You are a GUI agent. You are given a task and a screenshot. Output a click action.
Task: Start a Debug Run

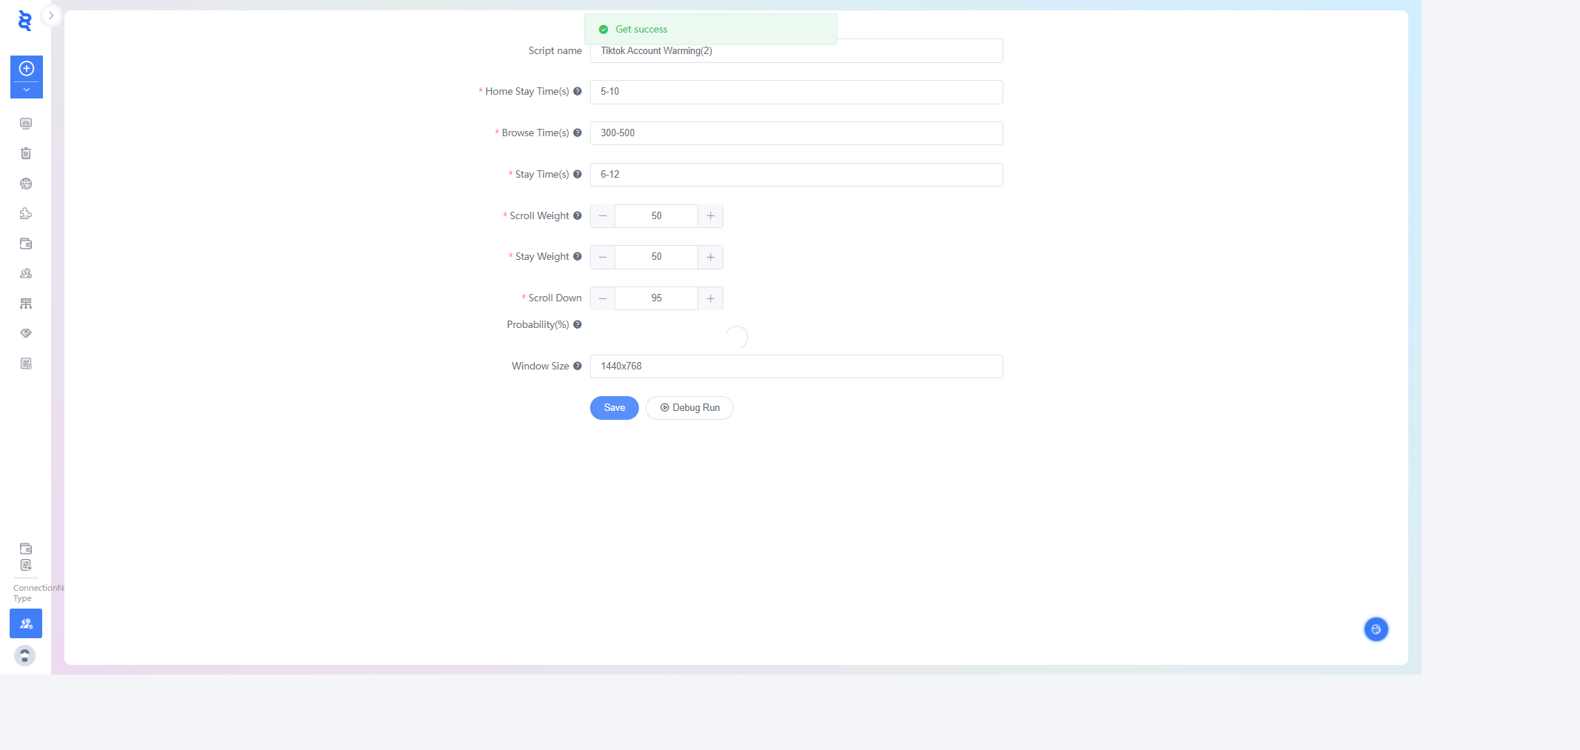point(689,408)
